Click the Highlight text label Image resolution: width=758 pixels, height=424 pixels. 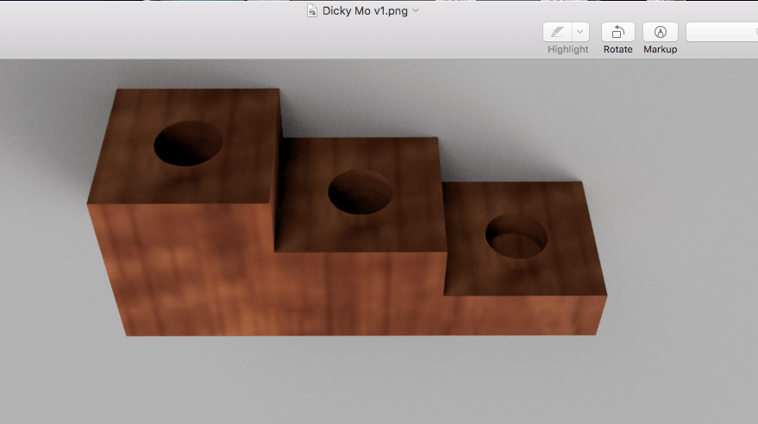568,49
